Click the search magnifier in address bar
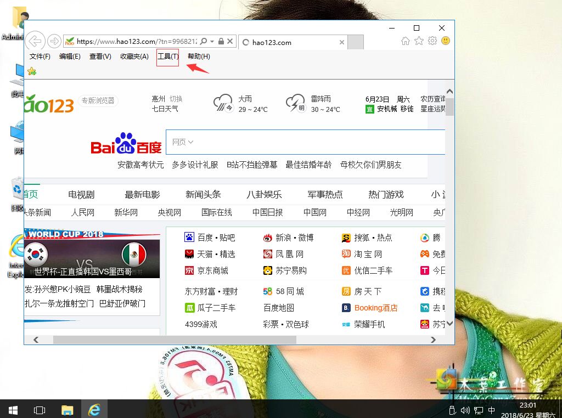Viewport: 562px width, 418px height. 204,41
